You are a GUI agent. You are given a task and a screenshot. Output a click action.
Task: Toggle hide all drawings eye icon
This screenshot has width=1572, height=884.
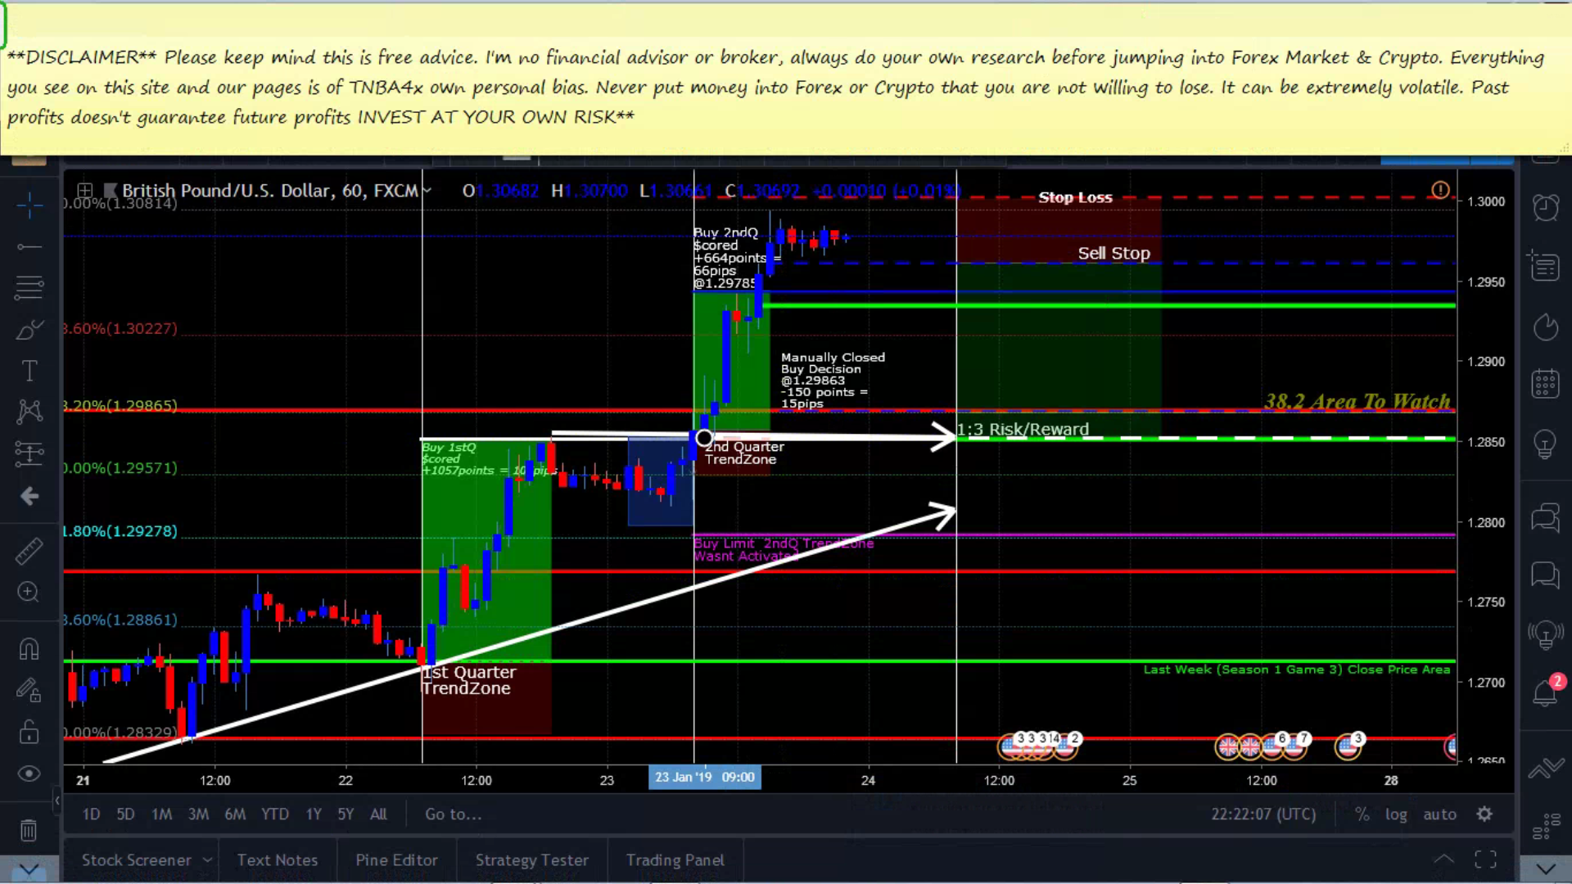(x=29, y=773)
